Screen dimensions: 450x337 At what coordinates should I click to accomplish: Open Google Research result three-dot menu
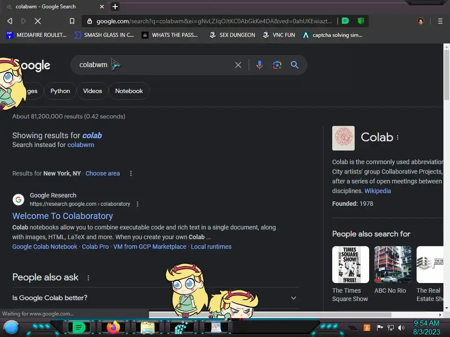(x=138, y=204)
